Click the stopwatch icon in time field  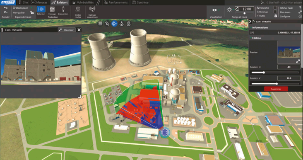238,9
